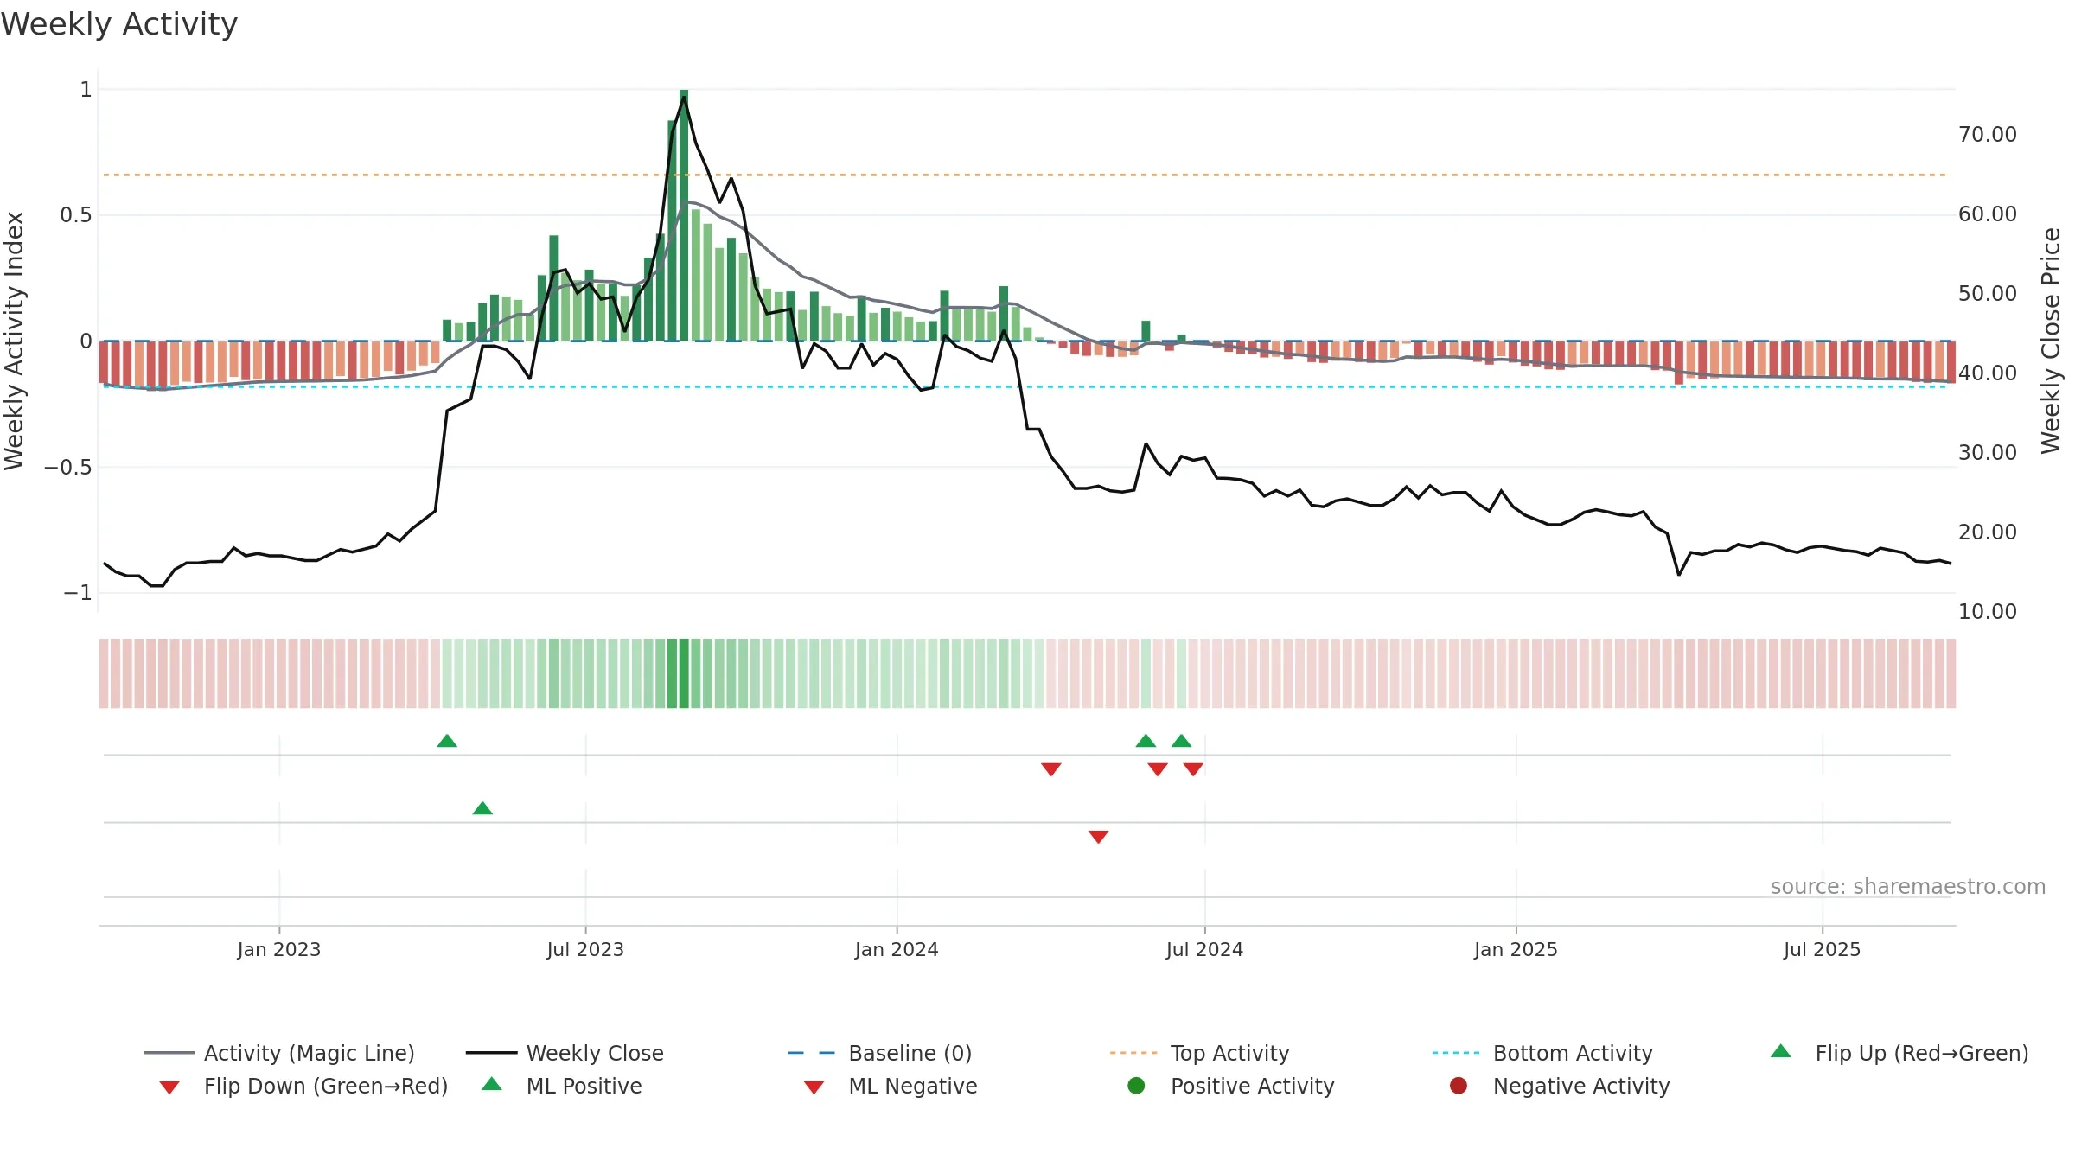Viewport: 2075px width, 1167px height.
Task: Click the Weekly Activity Index axis title
Action: pos(15,341)
